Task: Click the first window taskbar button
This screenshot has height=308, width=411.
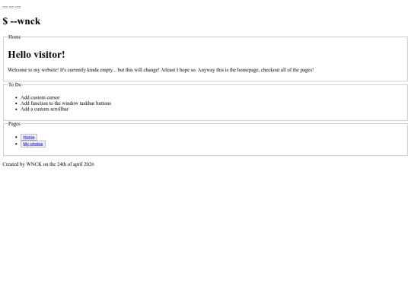Action: point(5,7)
